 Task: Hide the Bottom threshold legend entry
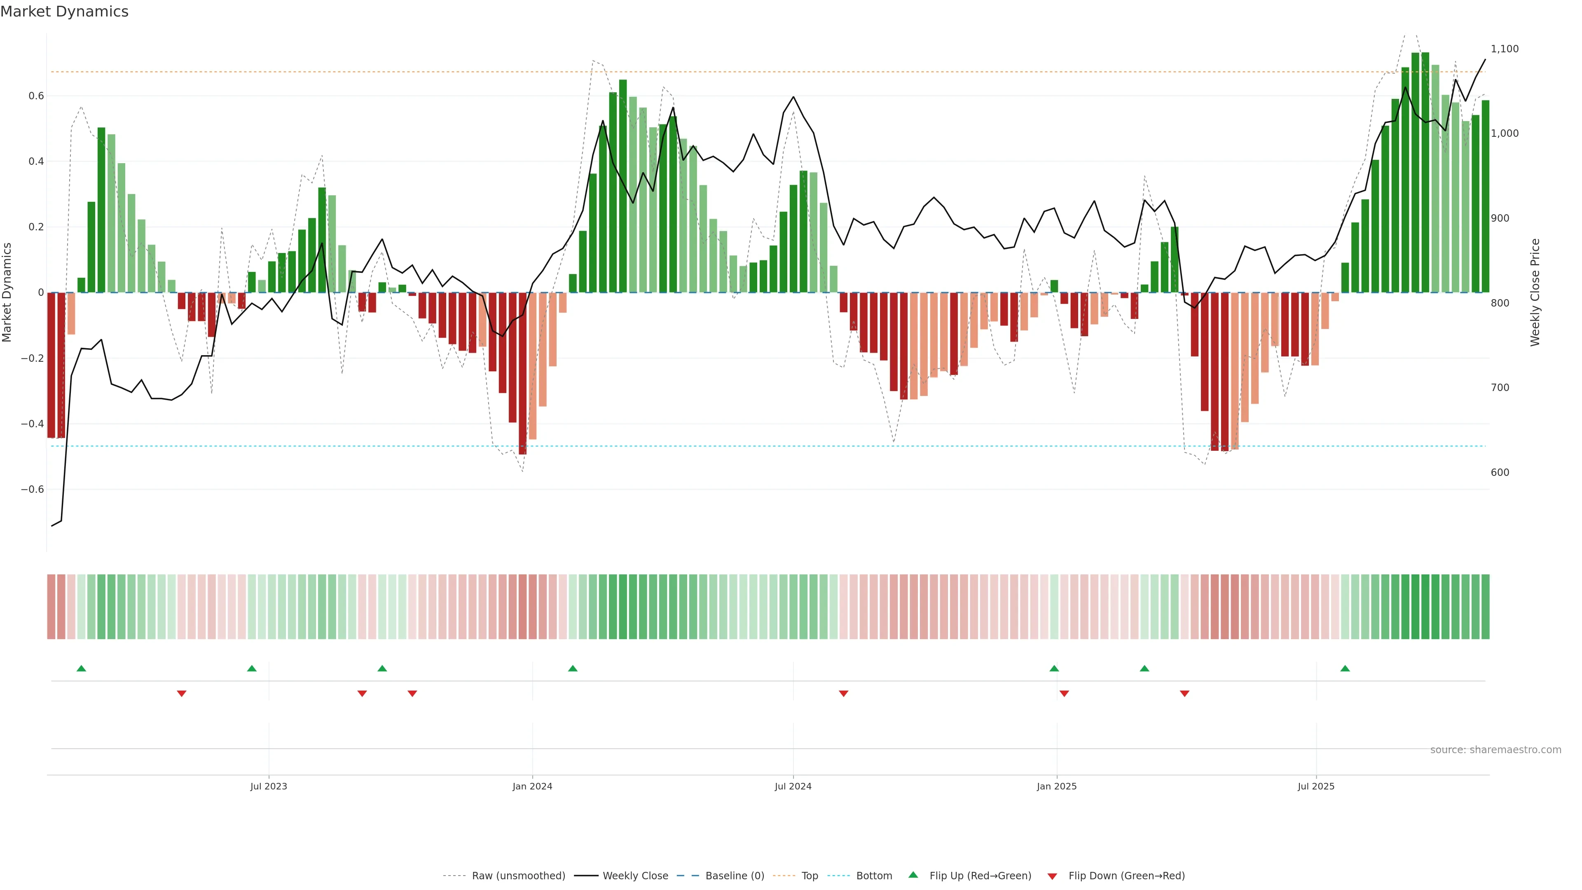click(x=874, y=875)
